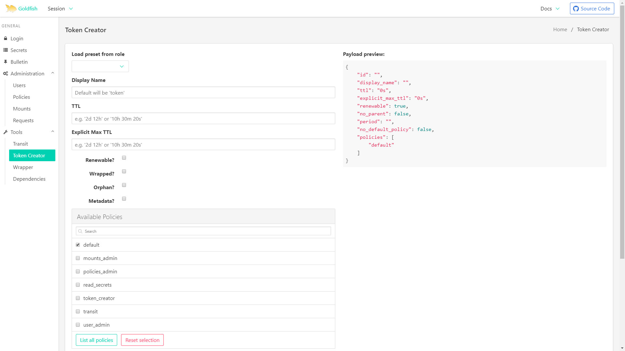The height and width of the screenshot is (351, 625).
Task: Click the gears icon beside Administration
Action: pos(6,73)
